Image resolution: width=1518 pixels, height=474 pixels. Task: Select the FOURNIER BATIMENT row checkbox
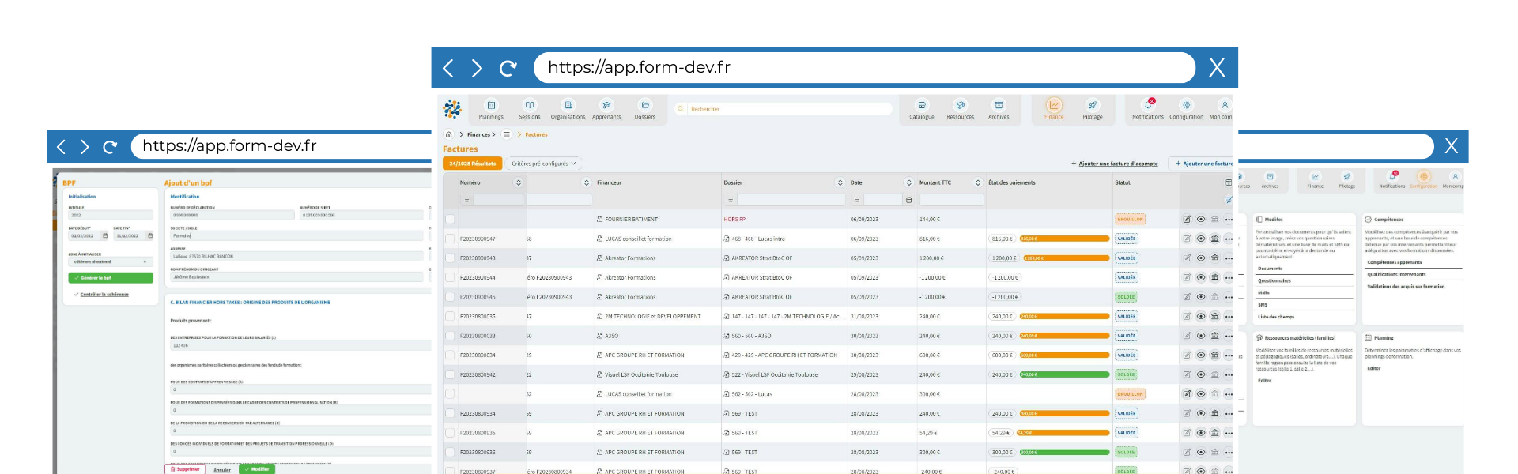click(x=450, y=220)
